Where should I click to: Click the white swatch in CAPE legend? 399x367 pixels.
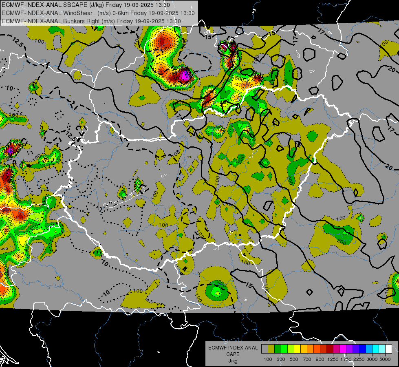388,349
